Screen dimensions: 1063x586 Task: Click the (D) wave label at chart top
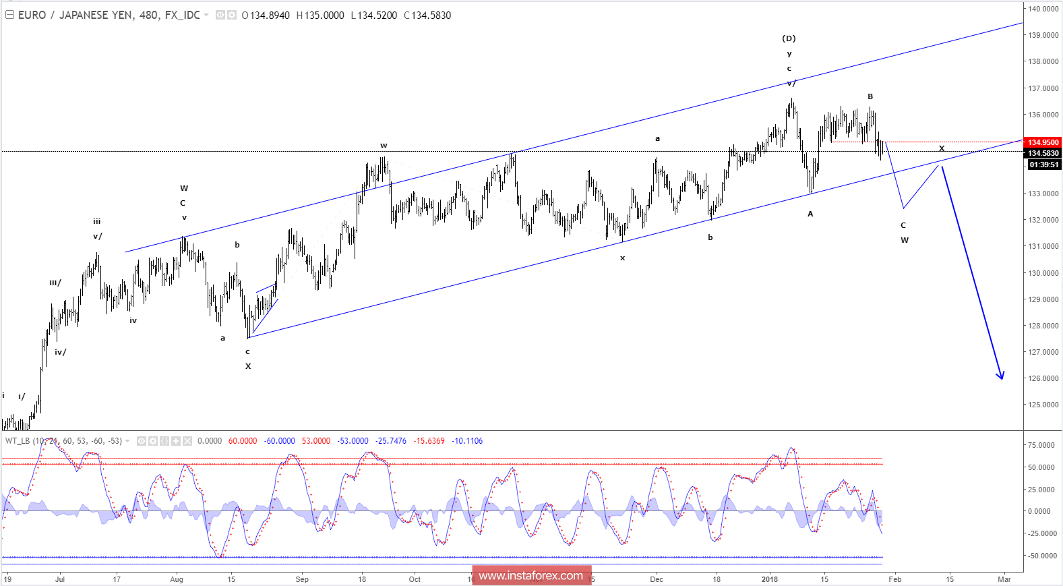[x=789, y=38]
